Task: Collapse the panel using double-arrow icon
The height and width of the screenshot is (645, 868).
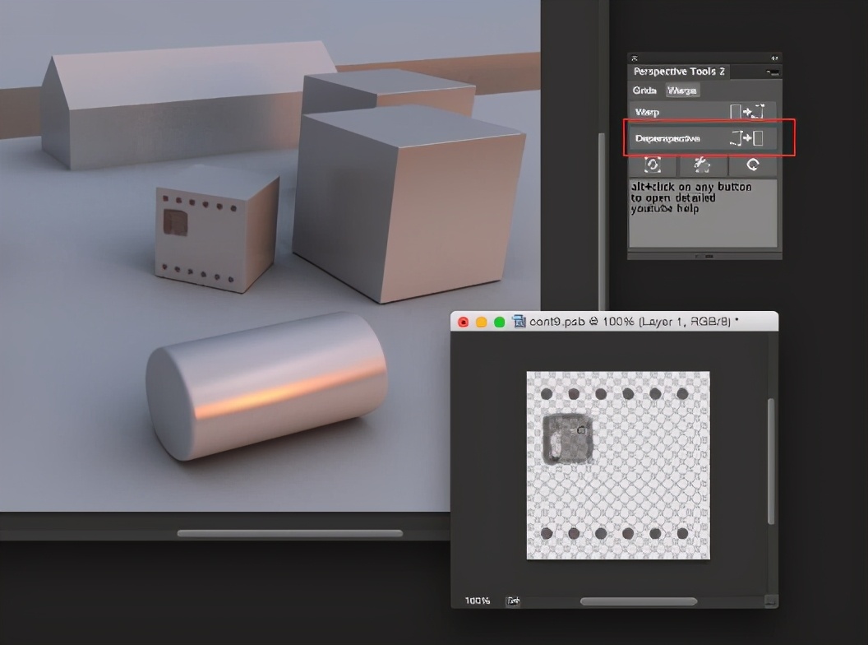Action: click(x=774, y=58)
